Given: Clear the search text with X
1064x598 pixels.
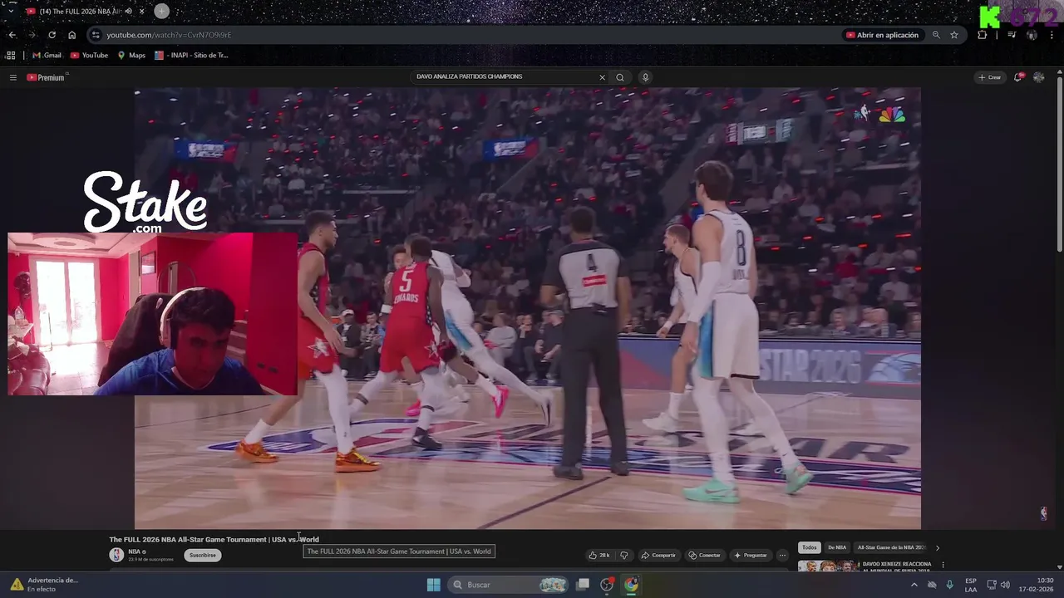Looking at the screenshot, I should (x=602, y=77).
